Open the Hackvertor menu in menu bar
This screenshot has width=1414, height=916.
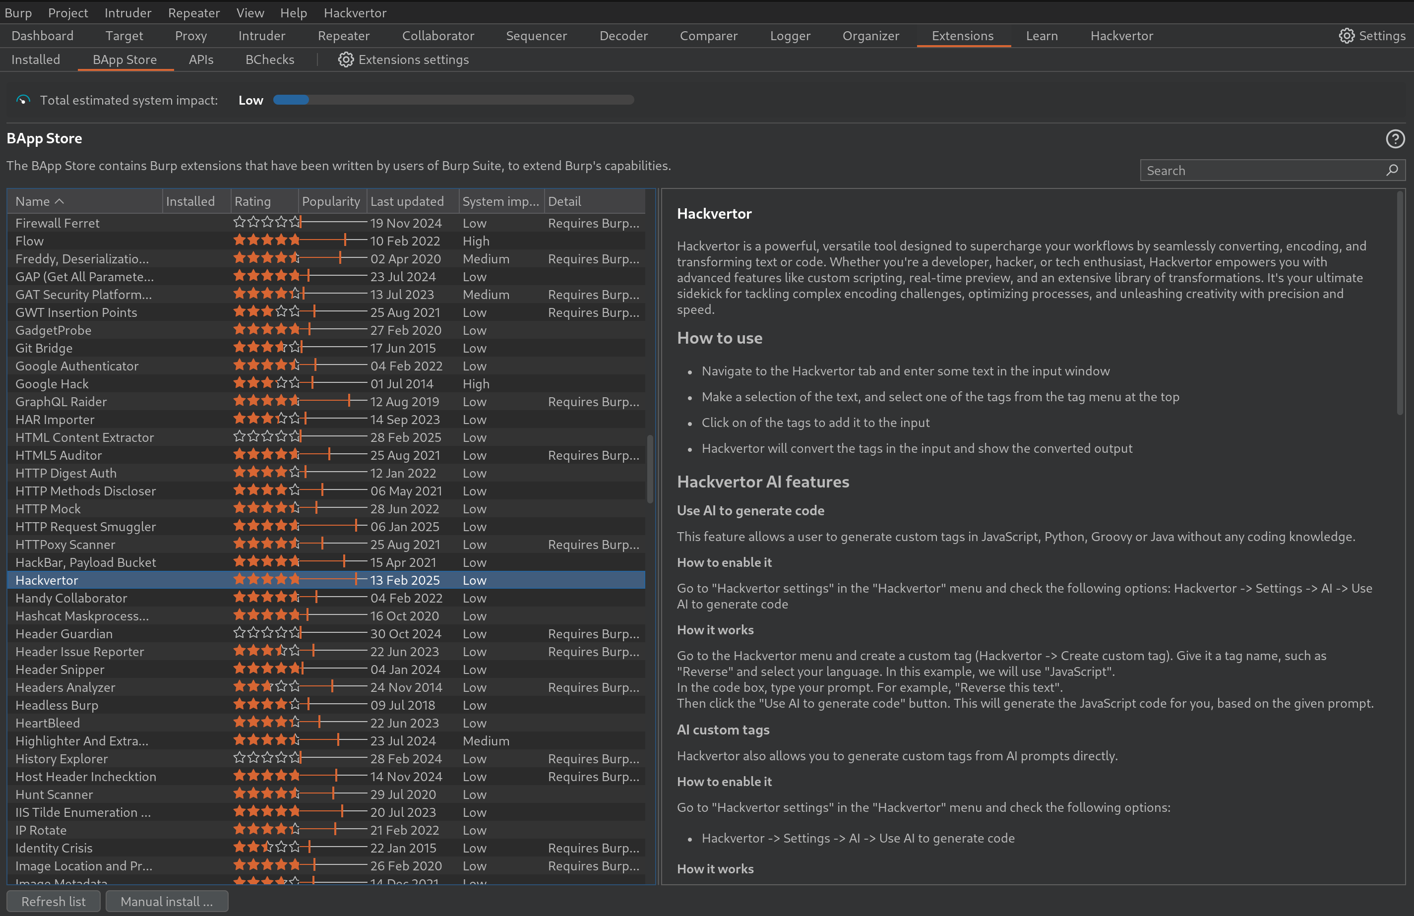pyautogui.click(x=355, y=12)
